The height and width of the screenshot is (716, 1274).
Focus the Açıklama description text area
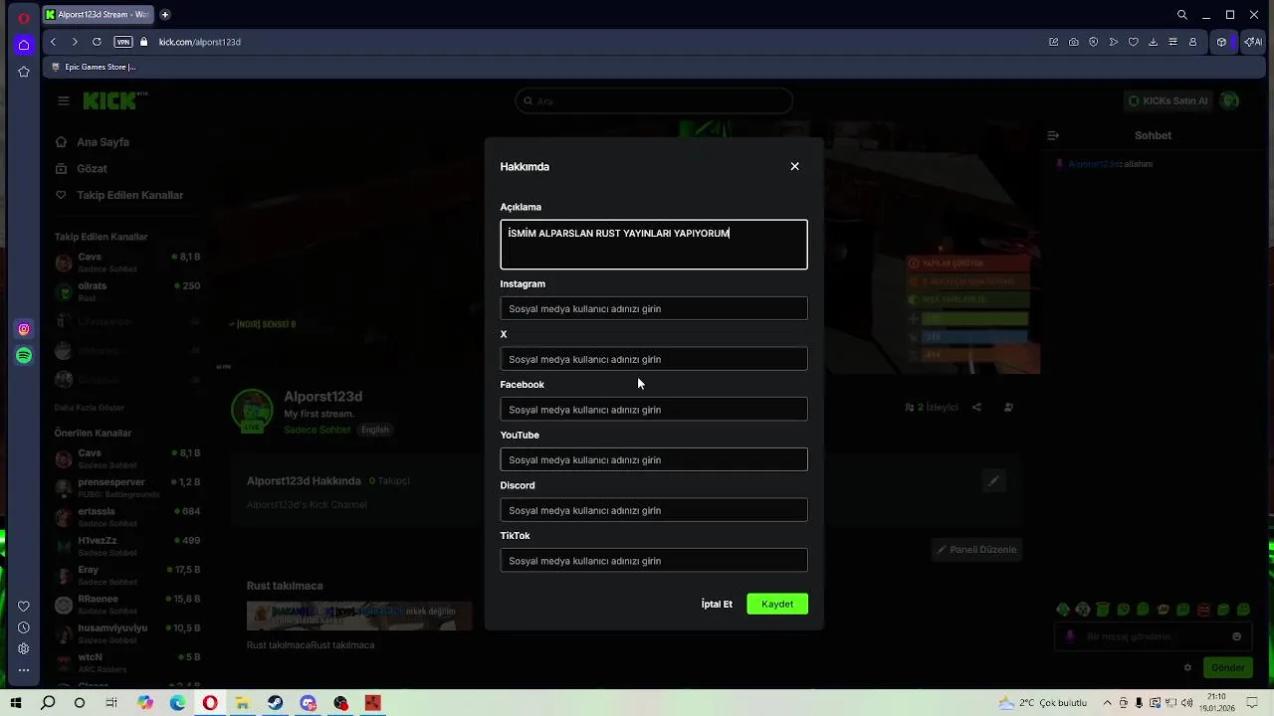click(654, 245)
